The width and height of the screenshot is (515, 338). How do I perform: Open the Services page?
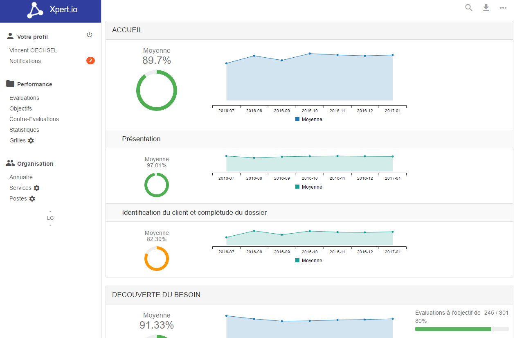click(x=20, y=188)
